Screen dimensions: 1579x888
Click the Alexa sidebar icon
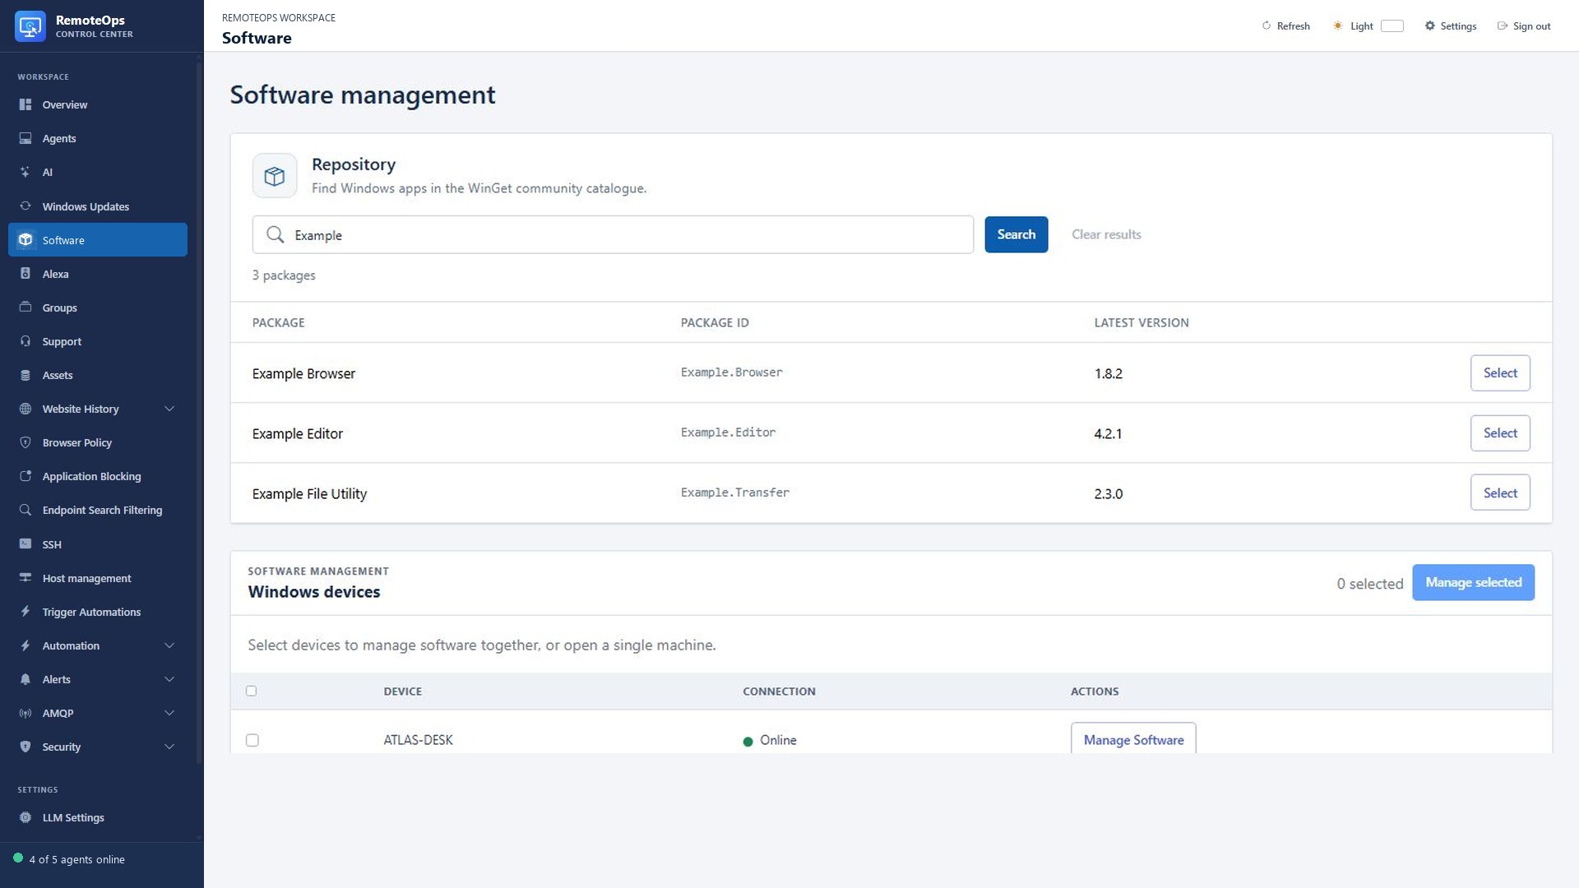pos(25,274)
